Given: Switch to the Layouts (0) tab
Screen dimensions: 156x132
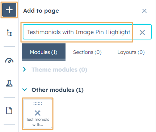Looking at the screenshot, I should [131, 52].
